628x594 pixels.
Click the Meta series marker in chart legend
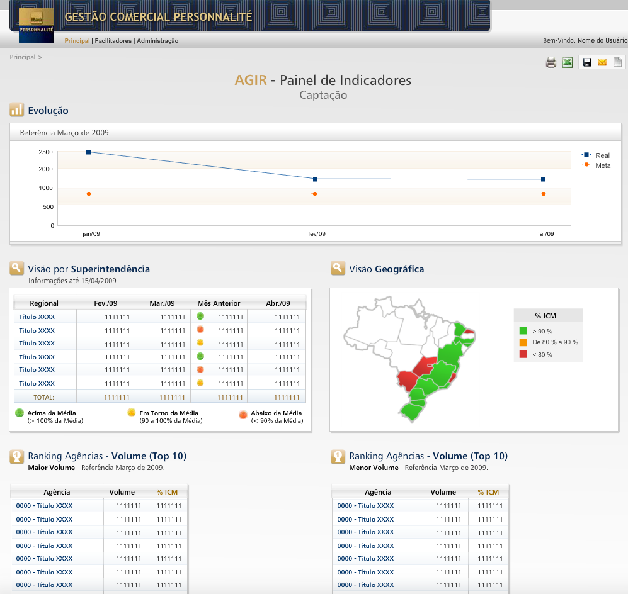586,165
